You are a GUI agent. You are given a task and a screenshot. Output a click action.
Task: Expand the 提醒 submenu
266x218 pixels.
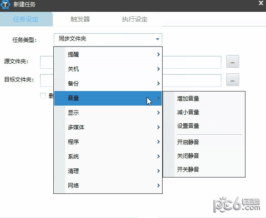pos(108,55)
